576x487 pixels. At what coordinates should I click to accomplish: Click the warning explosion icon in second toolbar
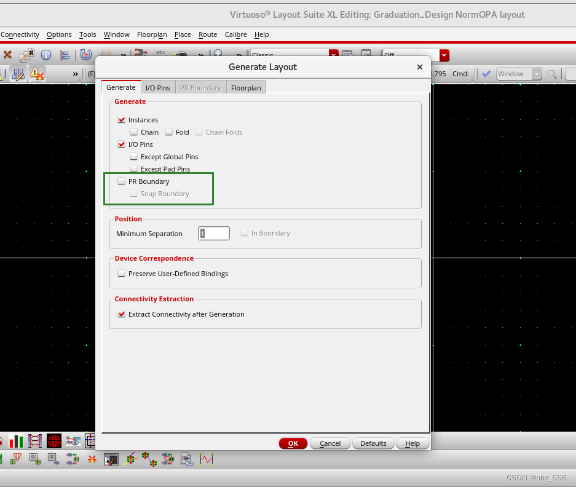(37, 74)
